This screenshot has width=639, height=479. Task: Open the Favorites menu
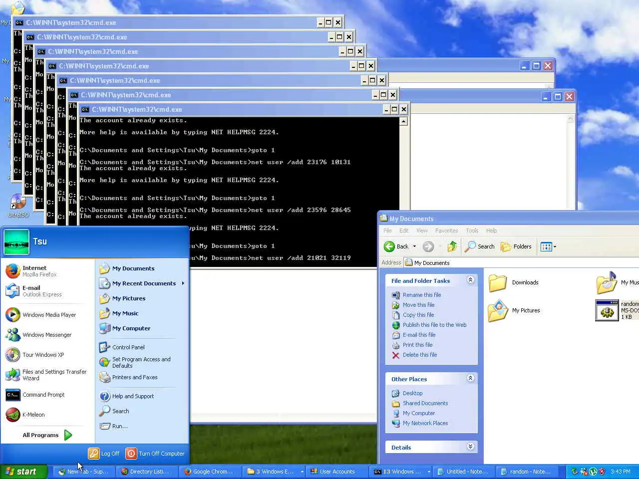click(x=446, y=231)
